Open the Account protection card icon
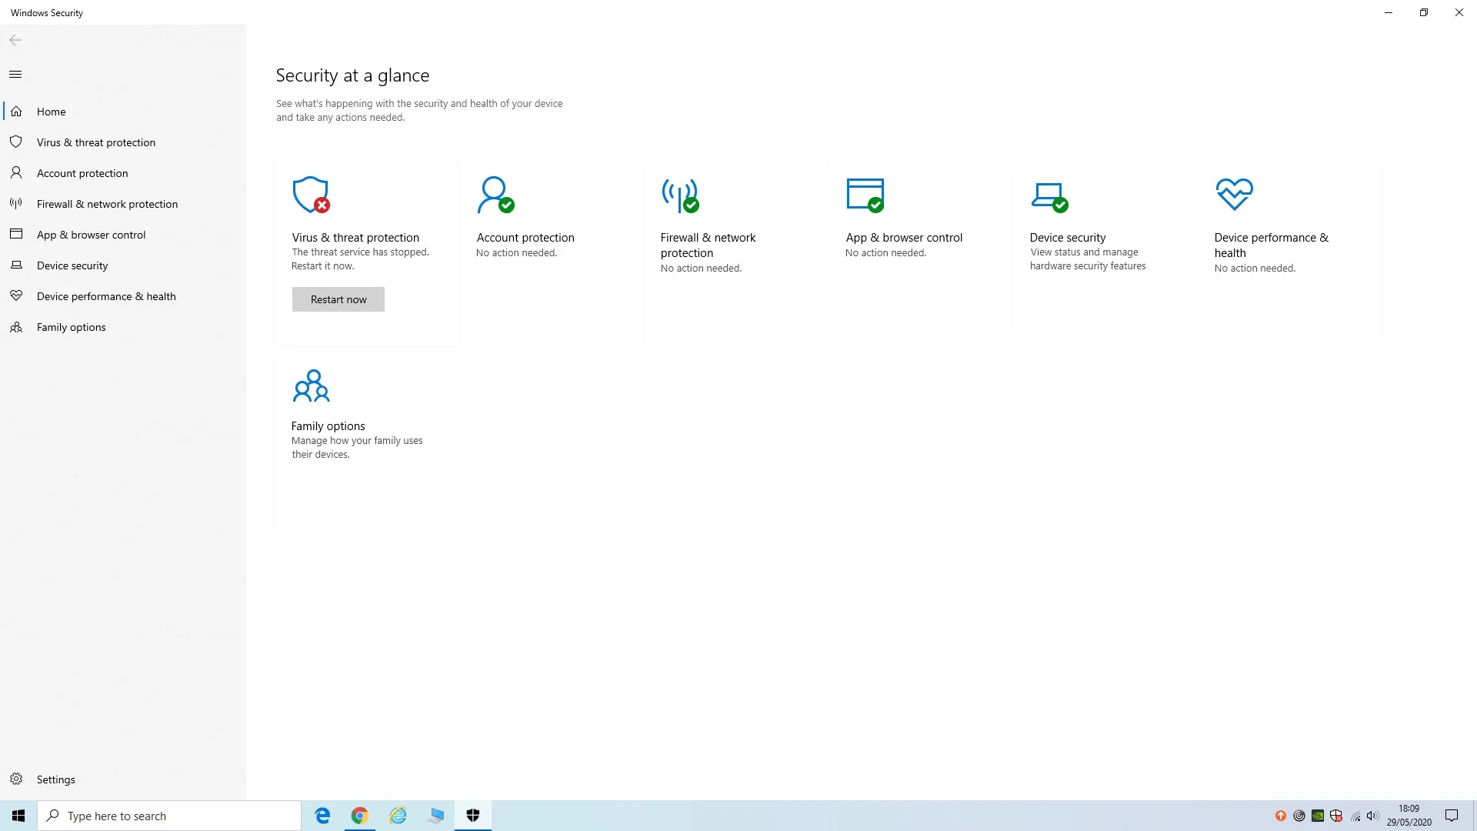Screen dimensions: 1477x831 (495, 195)
